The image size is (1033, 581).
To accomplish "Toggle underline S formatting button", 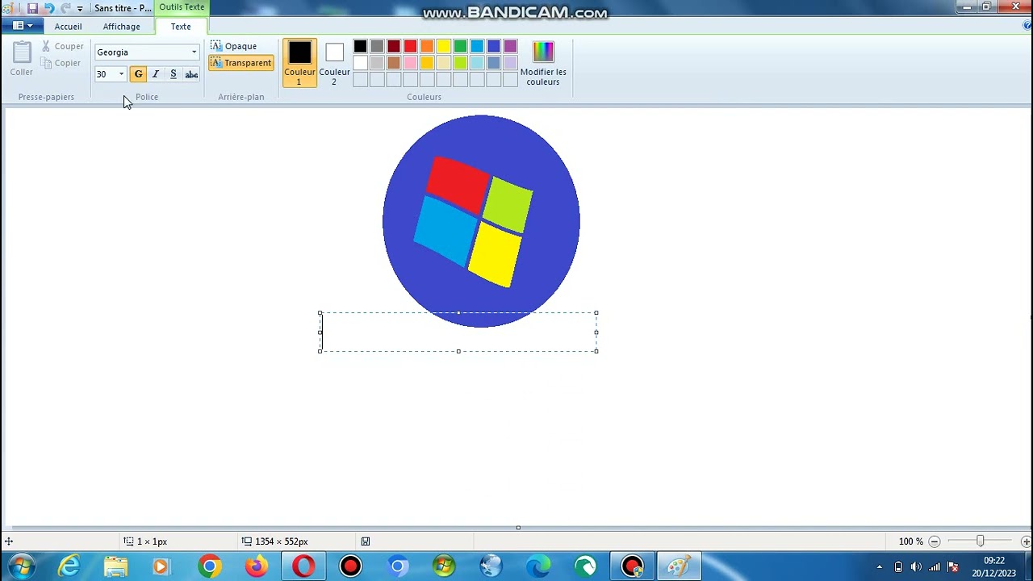I will tap(174, 74).
